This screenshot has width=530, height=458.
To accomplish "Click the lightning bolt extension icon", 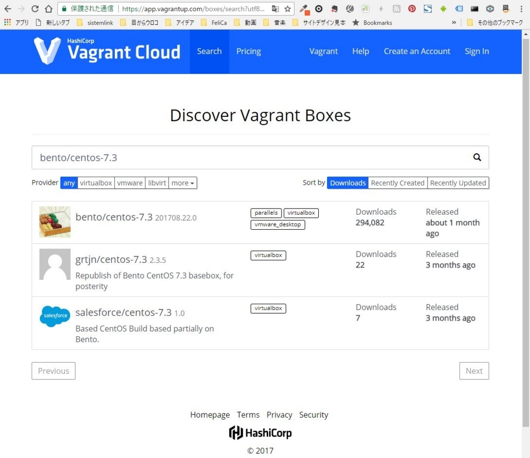I will pos(381,9).
